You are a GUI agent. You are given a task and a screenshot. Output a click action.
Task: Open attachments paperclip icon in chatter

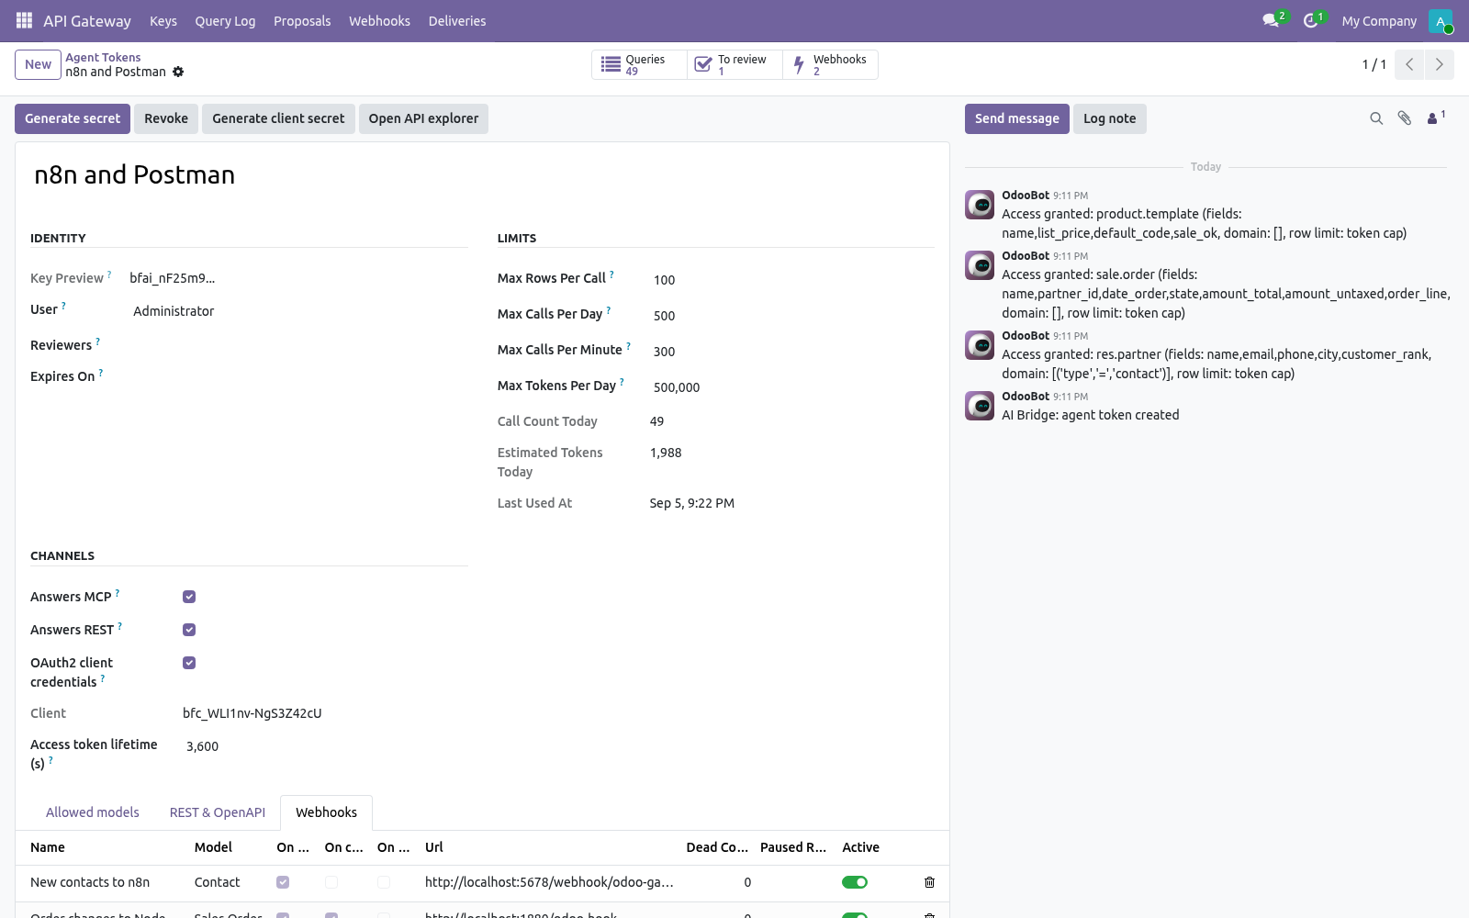pyautogui.click(x=1405, y=118)
